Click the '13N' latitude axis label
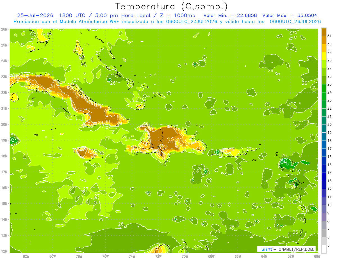The image size is (337, 260). point(4,235)
